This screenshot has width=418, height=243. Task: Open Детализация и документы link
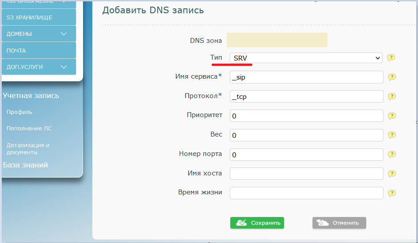pyautogui.click(x=27, y=148)
